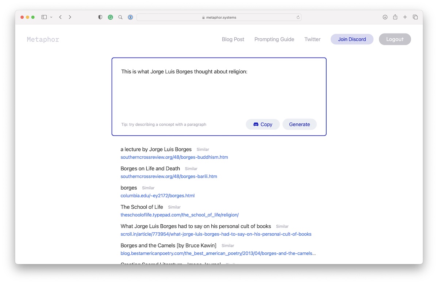This screenshot has height=284, width=438.
Task: Show tab overview icon
Action: pos(415,17)
